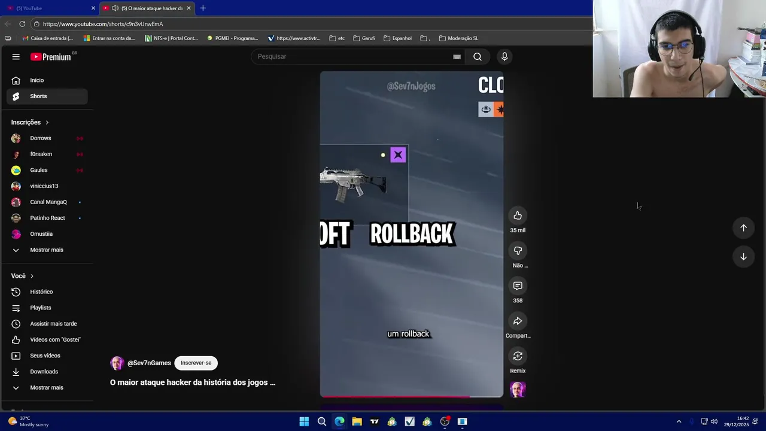Open Gaules channel subscription
Viewport: 766px width, 431px height.
point(47,170)
